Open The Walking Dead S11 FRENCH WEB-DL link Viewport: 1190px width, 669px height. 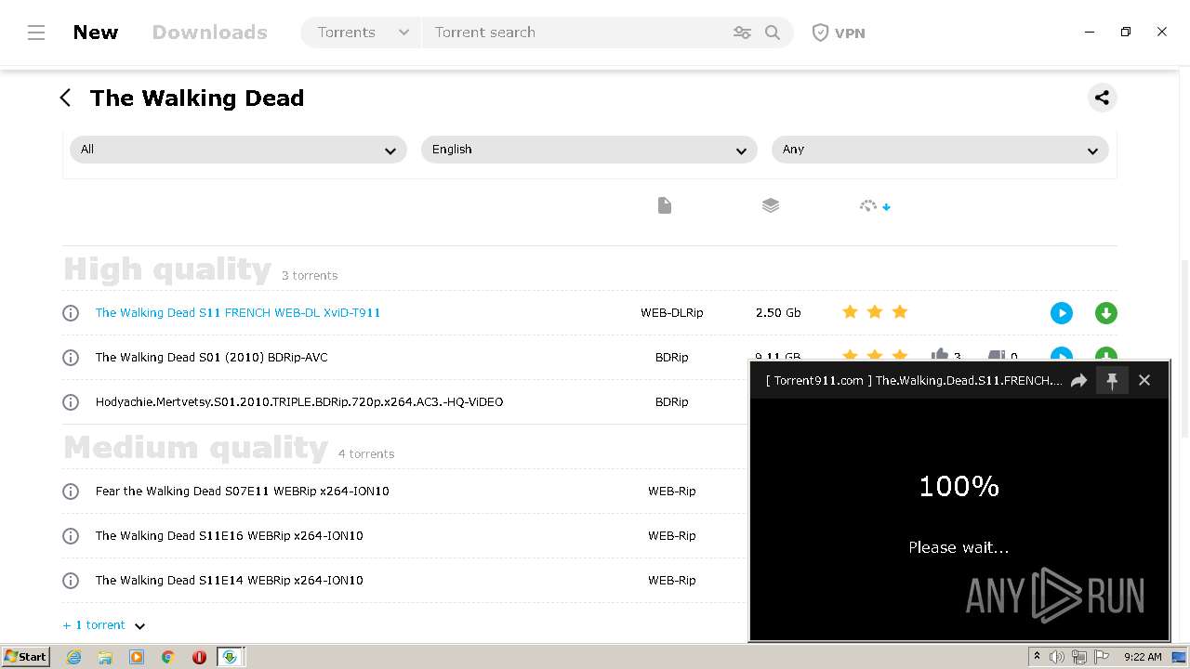[238, 313]
